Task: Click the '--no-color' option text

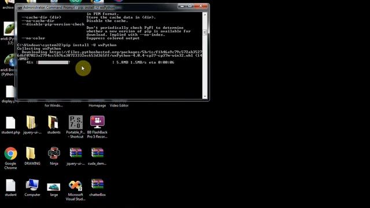Action: pyautogui.click(x=34, y=38)
